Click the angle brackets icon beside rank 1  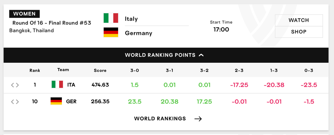[15, 85]
